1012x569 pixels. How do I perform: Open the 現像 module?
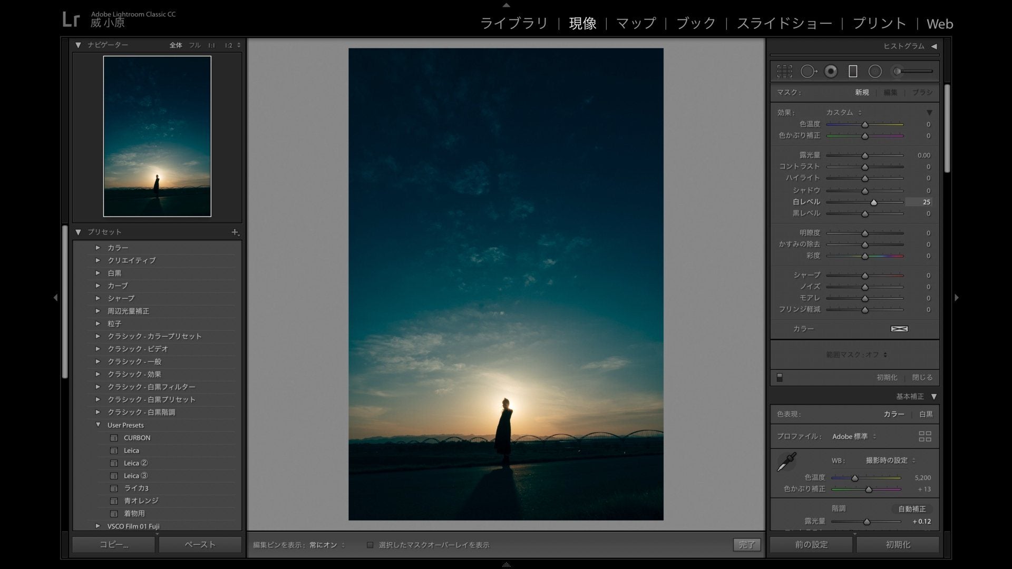click(583, 23)
